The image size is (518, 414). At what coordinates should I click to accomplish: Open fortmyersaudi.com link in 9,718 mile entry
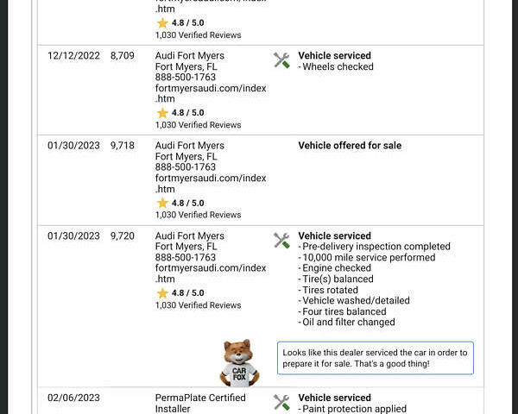click(210, 184)
